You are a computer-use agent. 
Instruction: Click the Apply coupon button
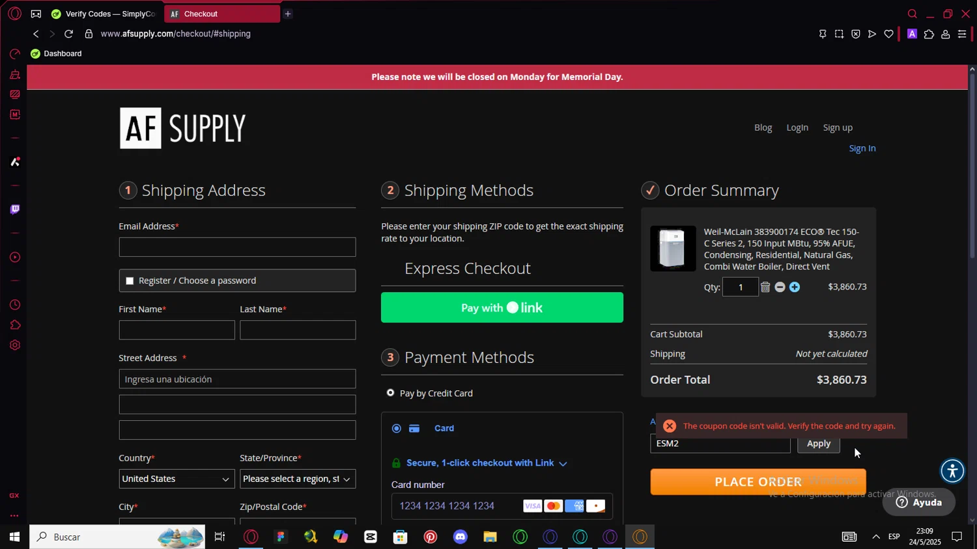point(819,444)
